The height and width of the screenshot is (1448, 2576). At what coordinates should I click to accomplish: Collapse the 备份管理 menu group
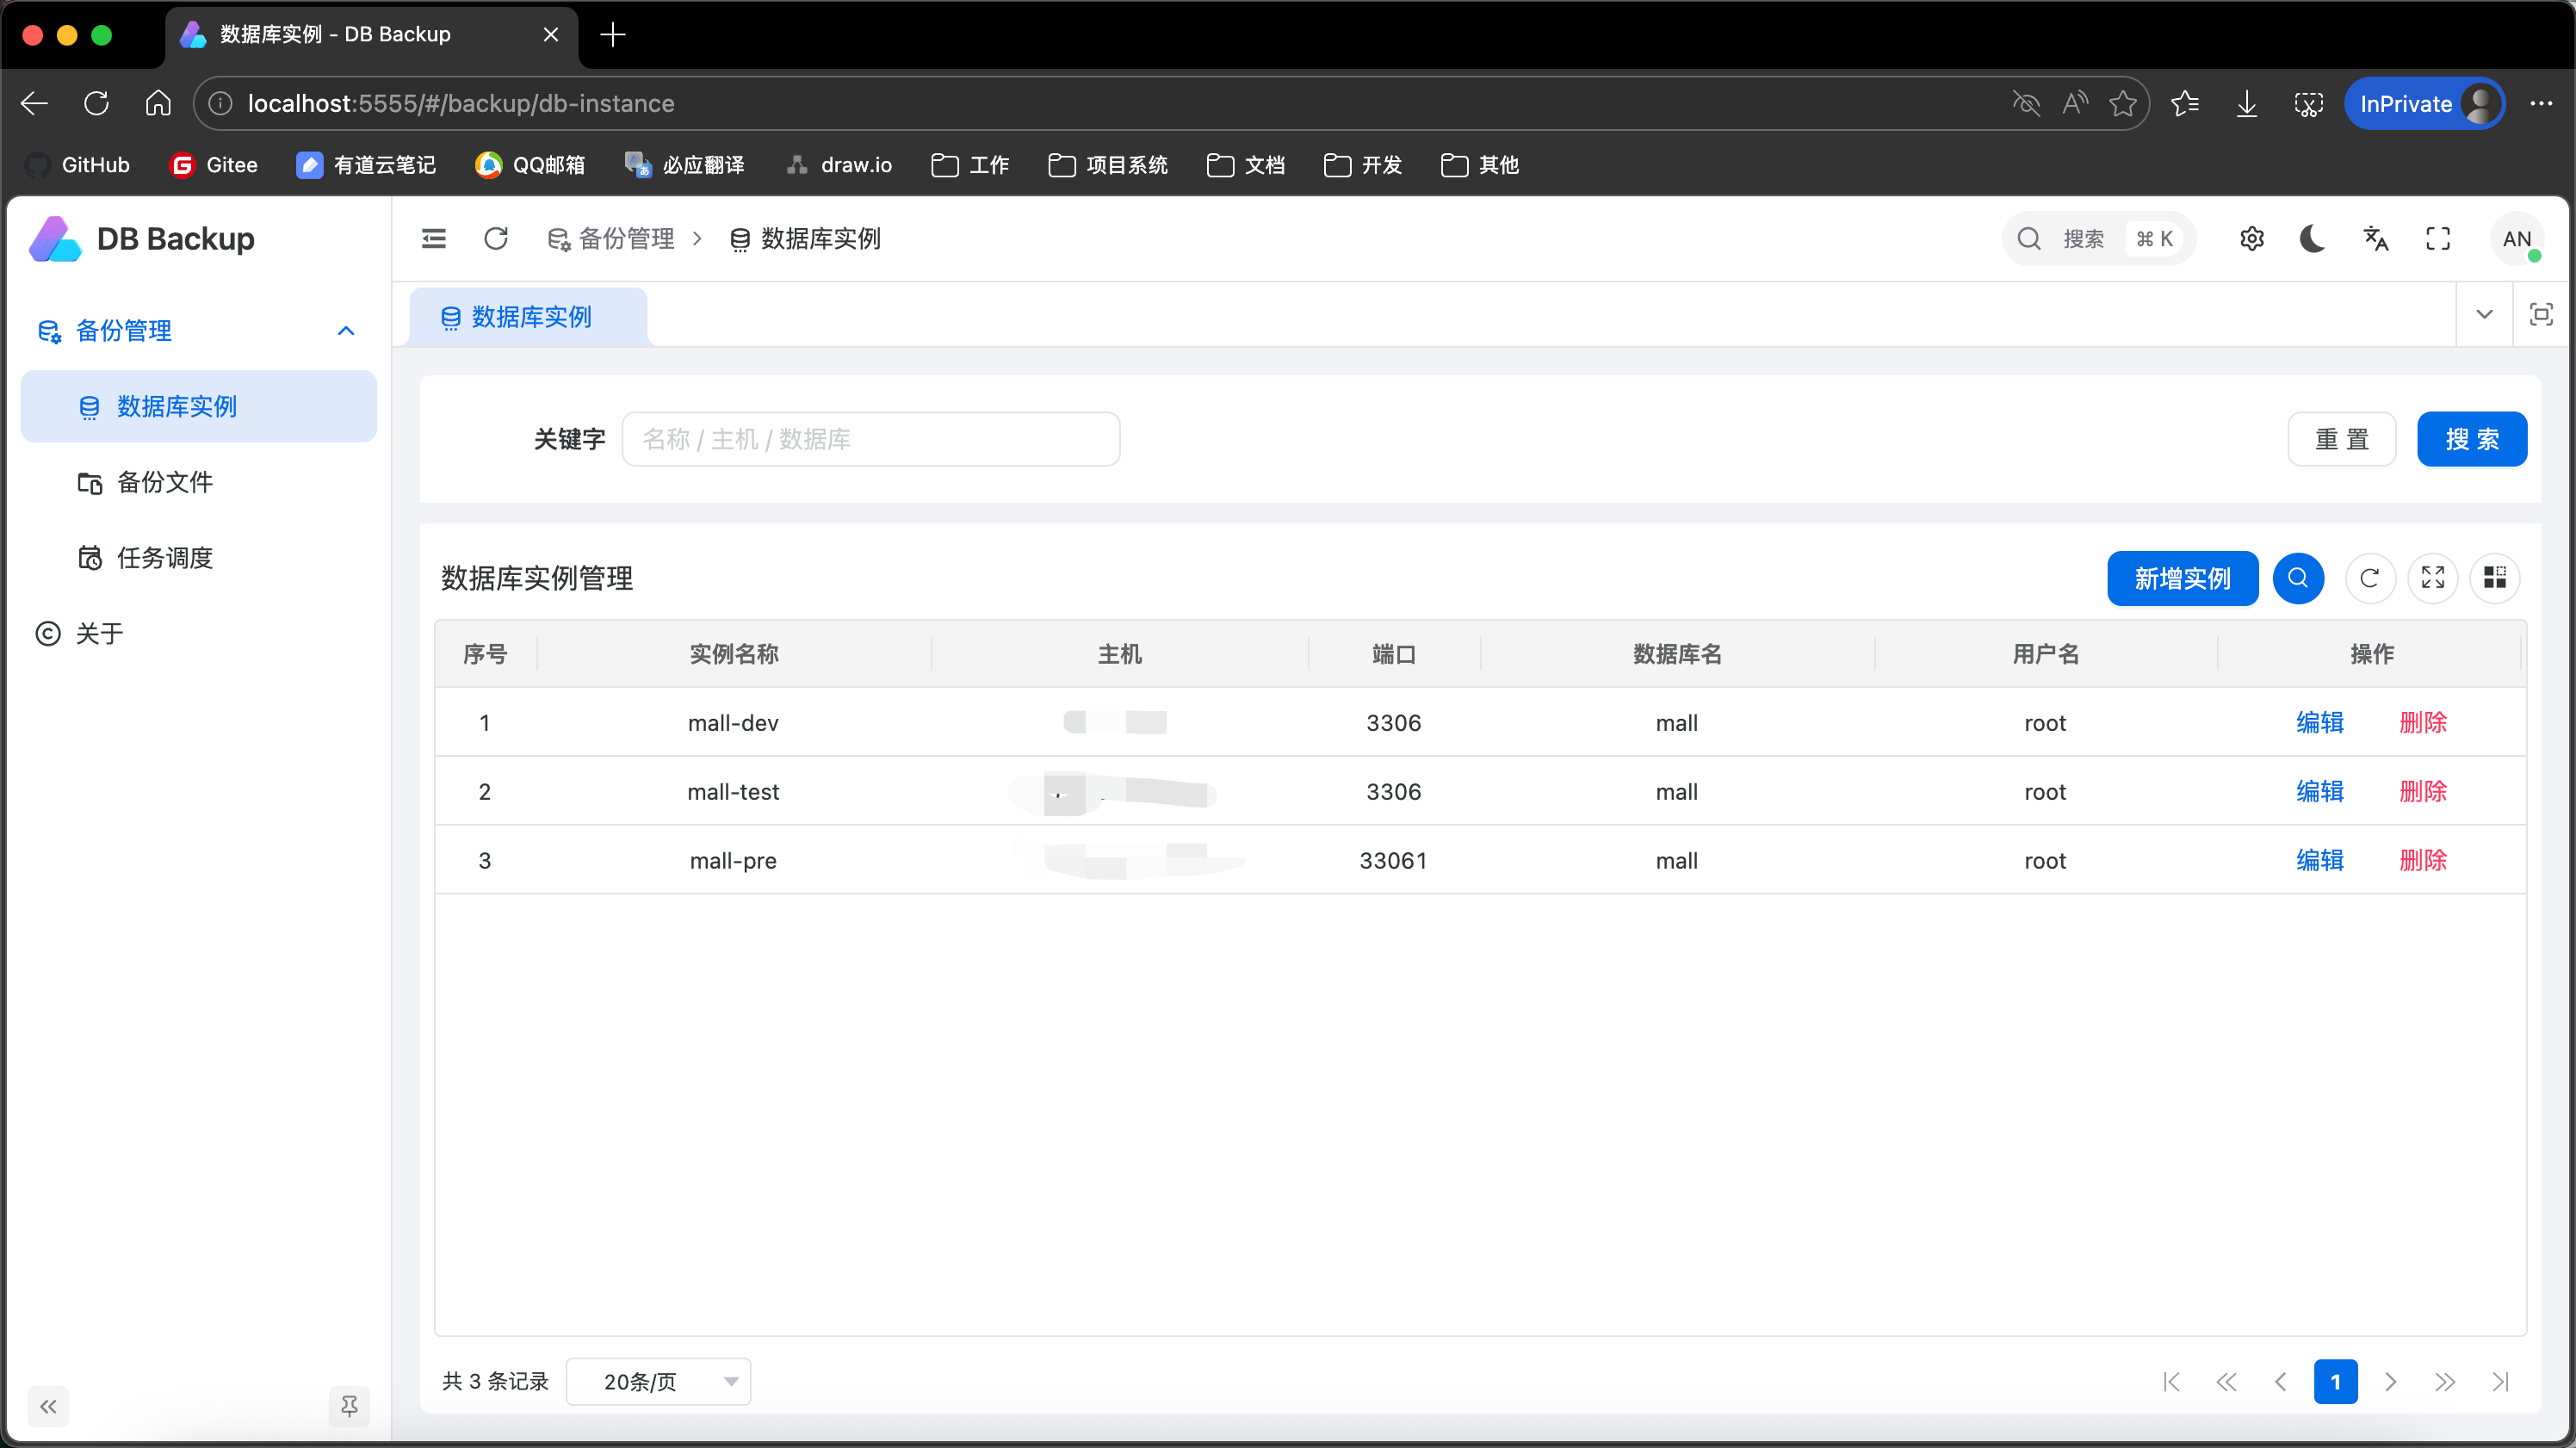click(346, 331)
